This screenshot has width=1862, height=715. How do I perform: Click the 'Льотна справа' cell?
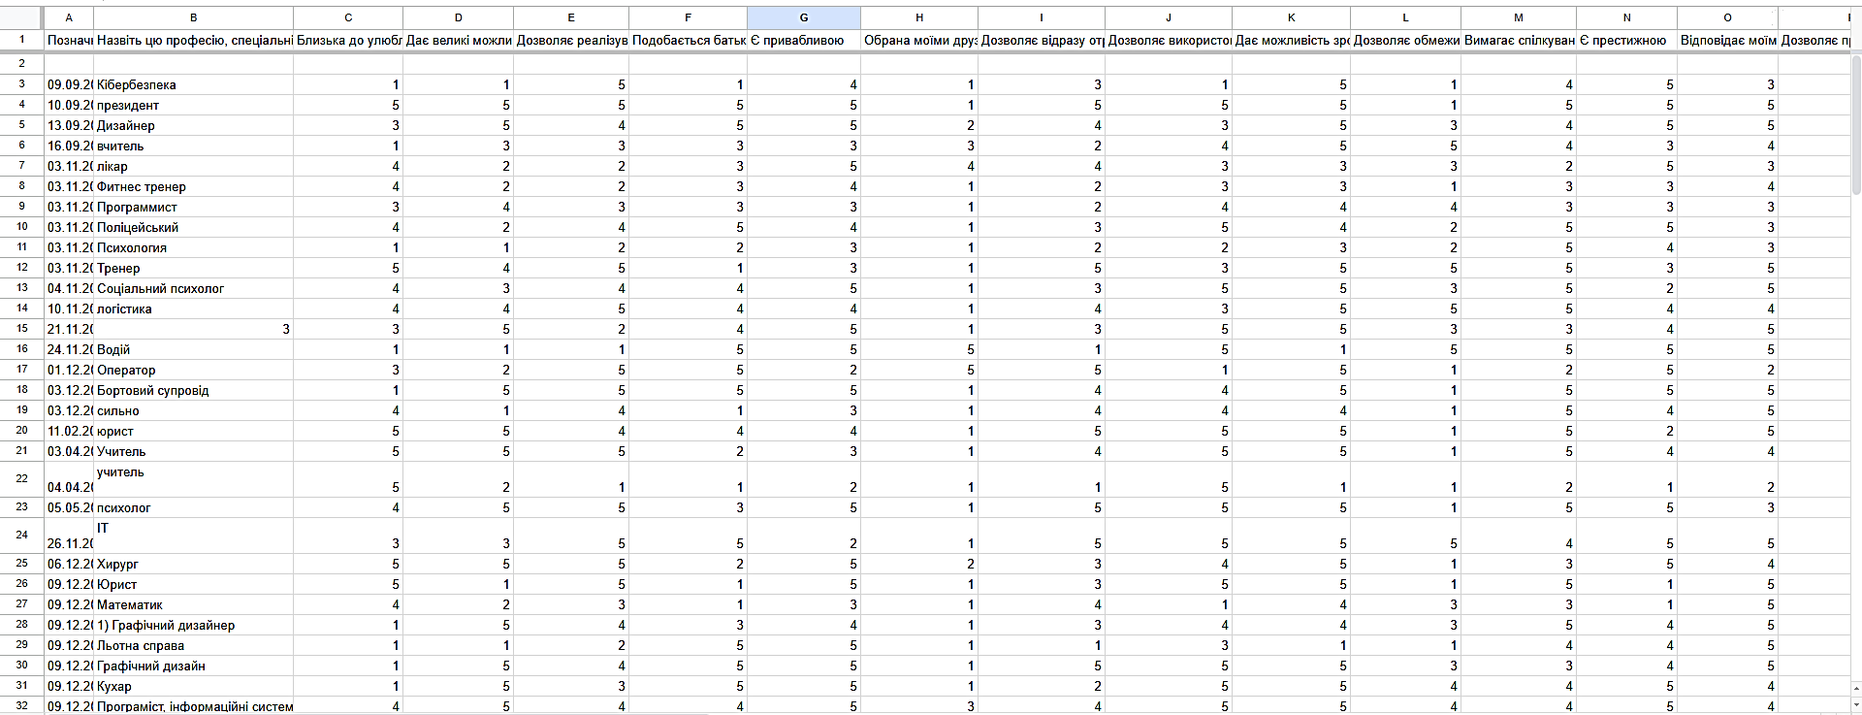193,645
